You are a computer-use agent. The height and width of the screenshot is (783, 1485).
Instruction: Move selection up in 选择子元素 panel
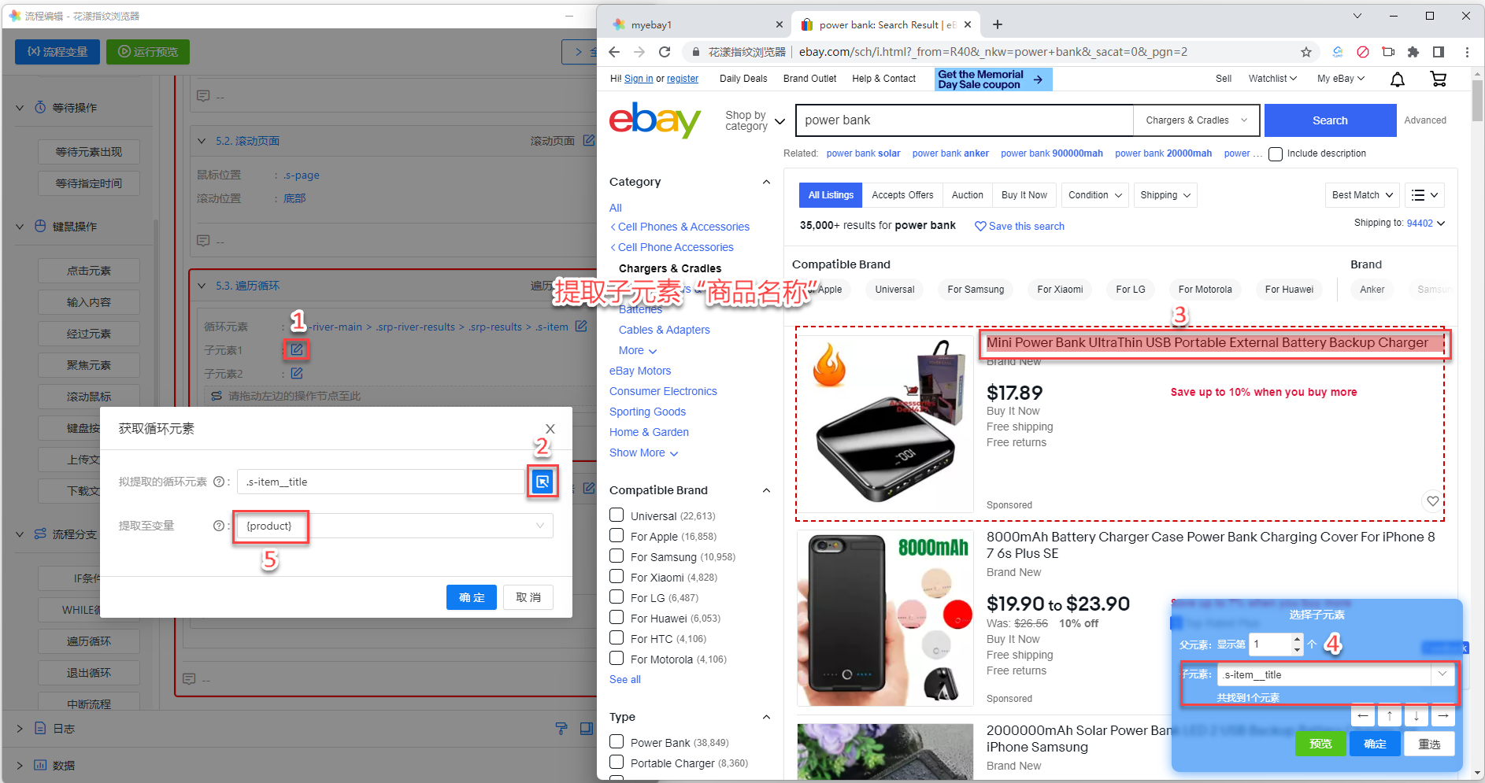(x=1390, y=715)
